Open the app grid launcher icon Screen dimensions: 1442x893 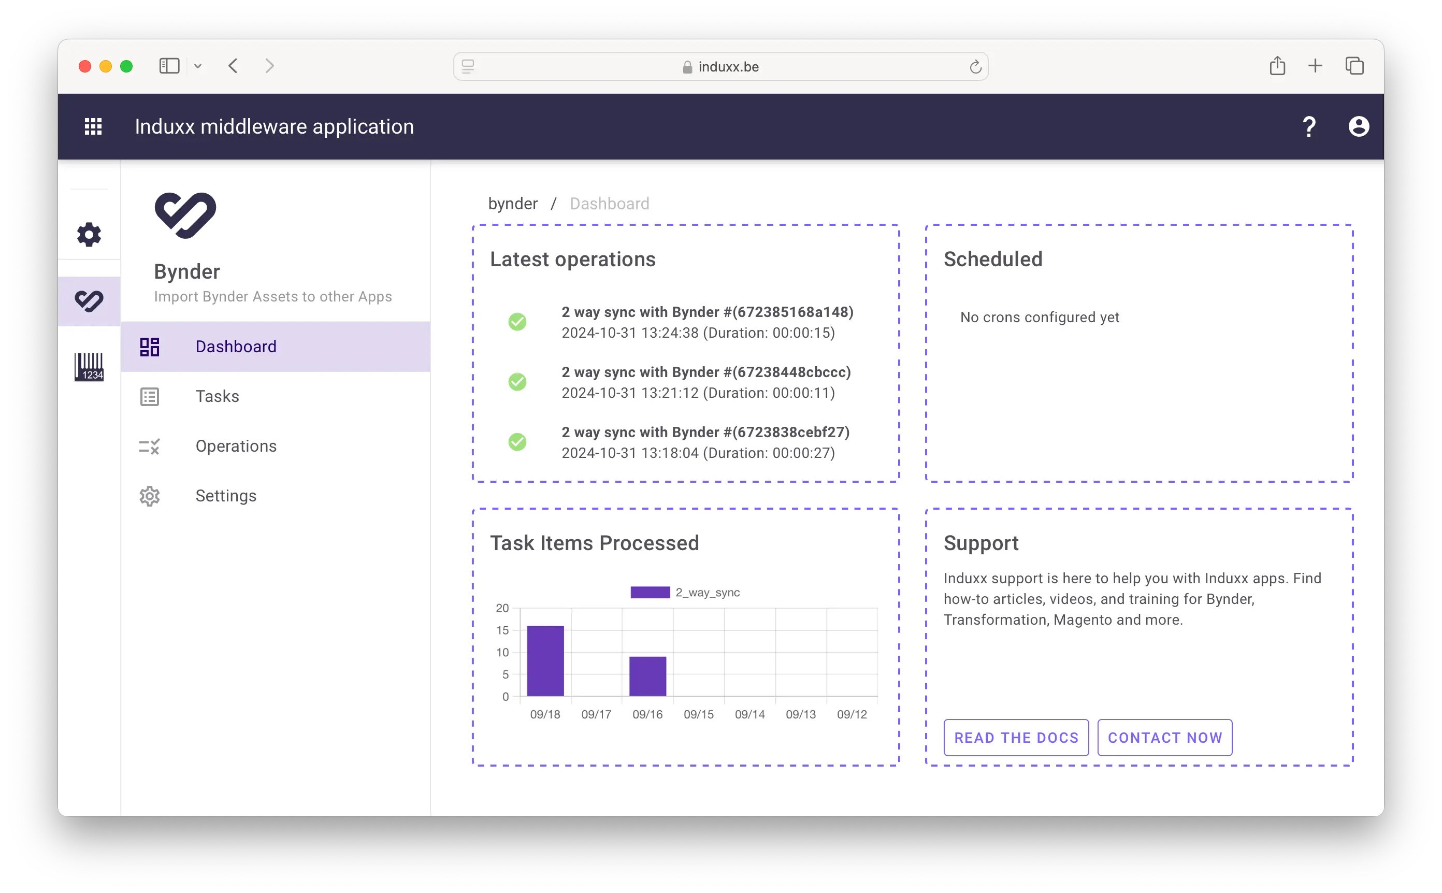tap(93, 126)
